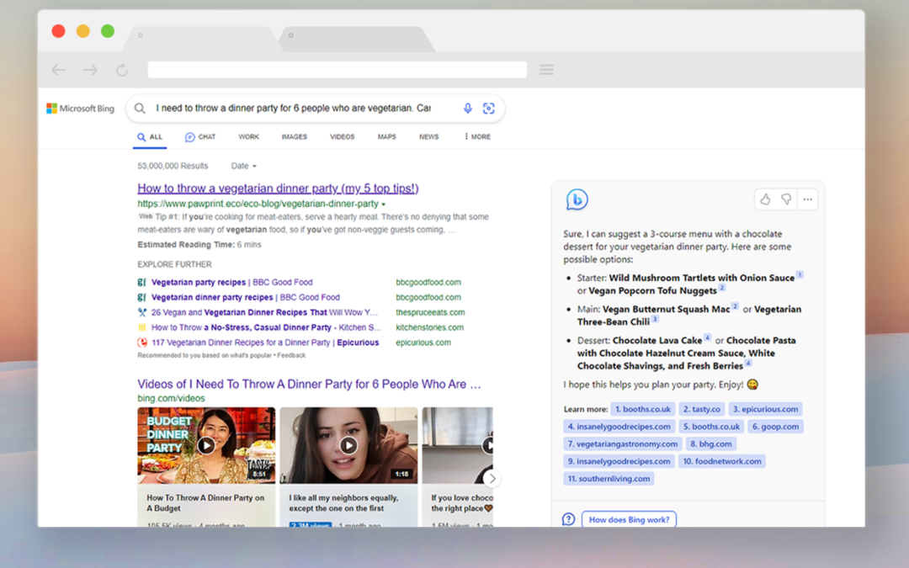Click the Feedback link under recommendations
Image resolution: width=909 pixels, height=568 pixels.
[291, 355]
